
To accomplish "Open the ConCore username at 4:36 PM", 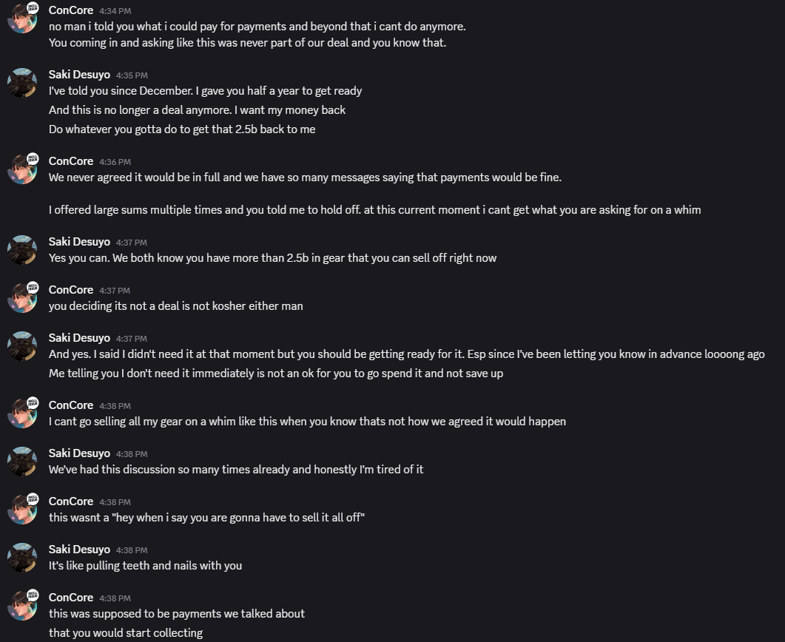I will click(70, 161).
